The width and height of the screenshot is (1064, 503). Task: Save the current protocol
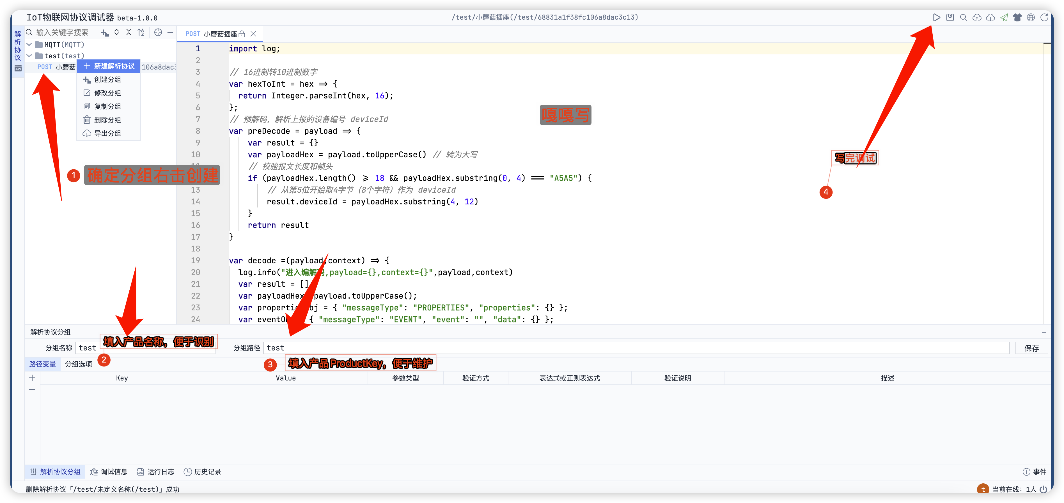[x=950, y=17]
